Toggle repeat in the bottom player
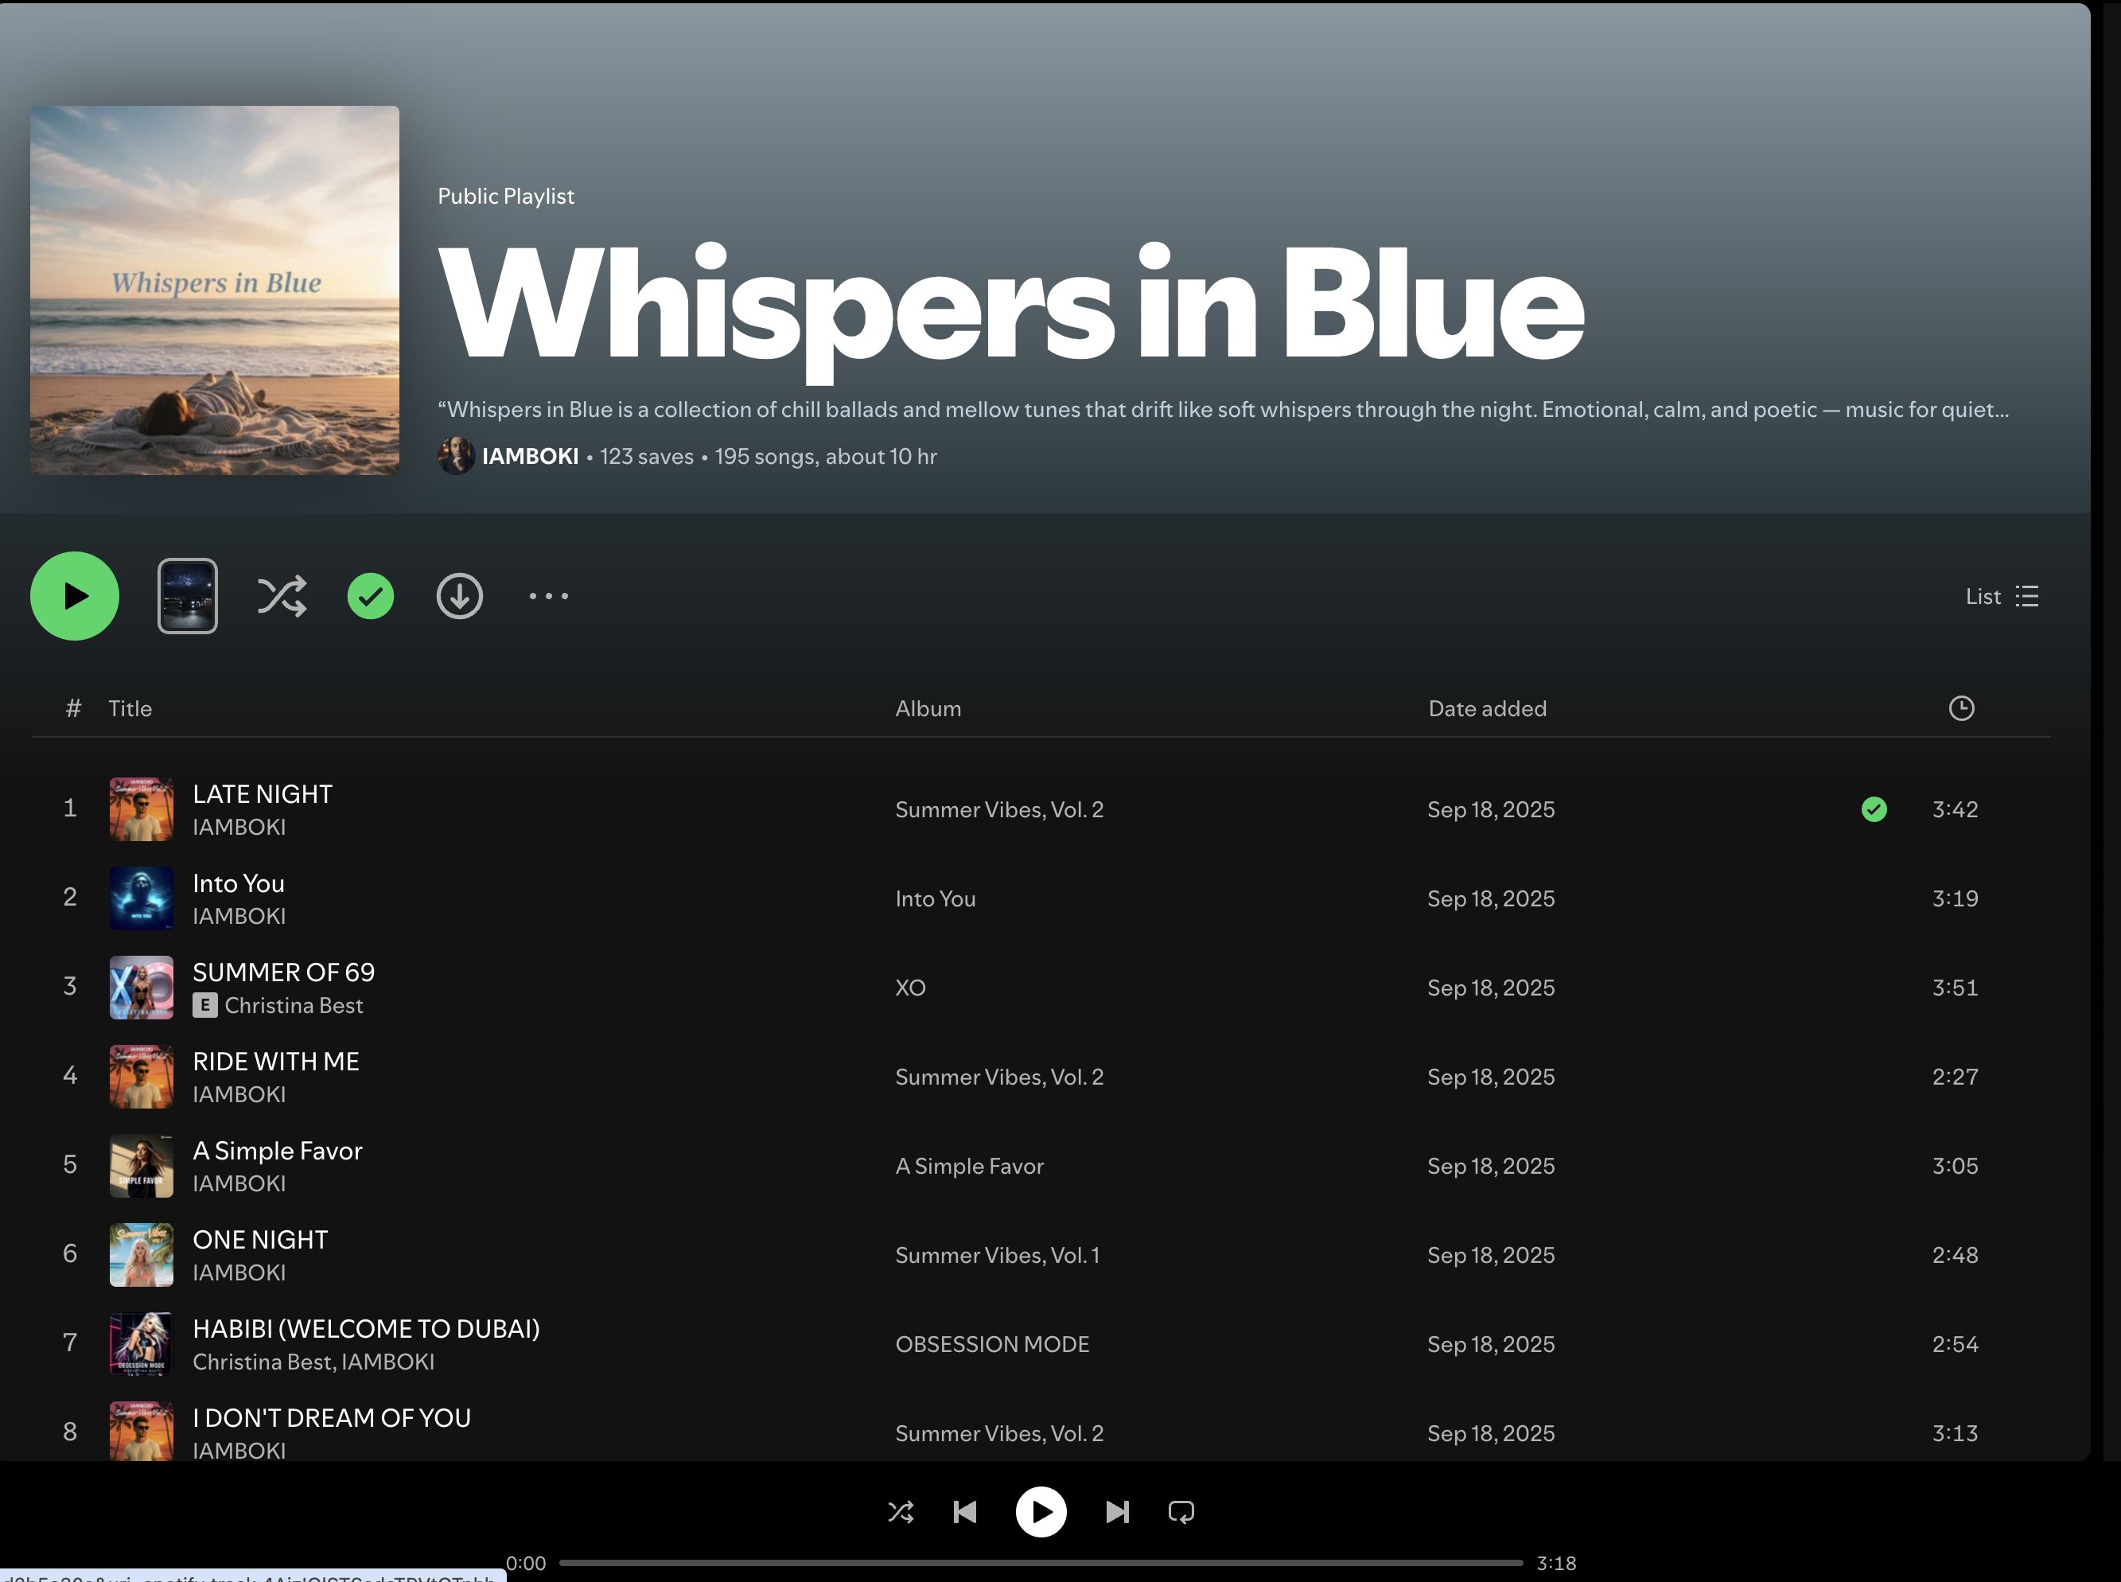This screenshot has height=1582, width=2121. pos(1181,1512)
